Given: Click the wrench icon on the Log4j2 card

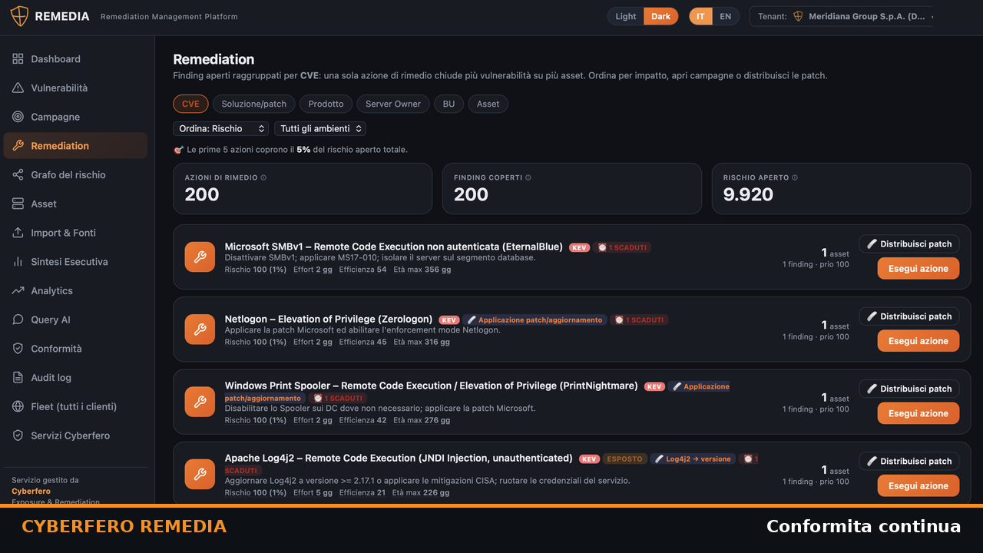Looking at the screenshot, I should (200, 474).
